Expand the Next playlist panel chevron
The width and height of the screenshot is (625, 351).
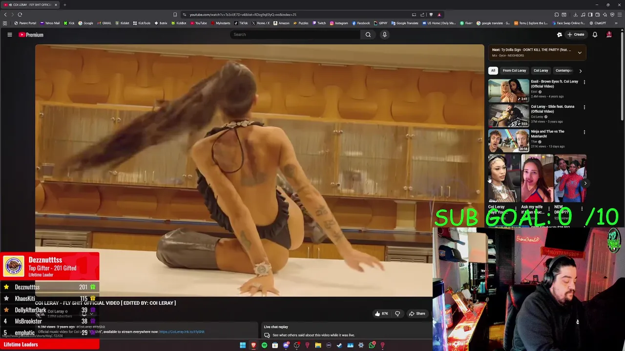coord(580,53)
